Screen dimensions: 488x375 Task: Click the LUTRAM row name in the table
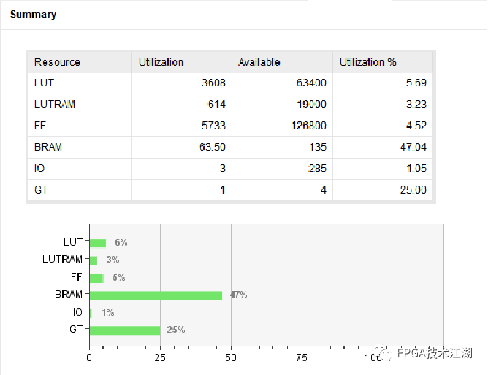54,105
